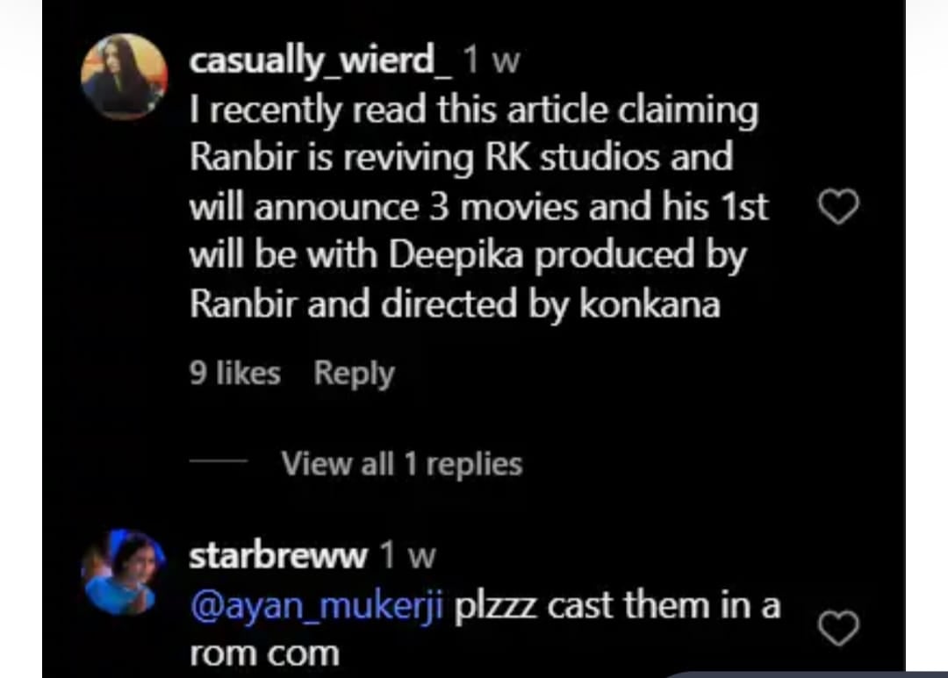Visit the starbreww username link
Screen dimensions: 948x678
(278, 555)
